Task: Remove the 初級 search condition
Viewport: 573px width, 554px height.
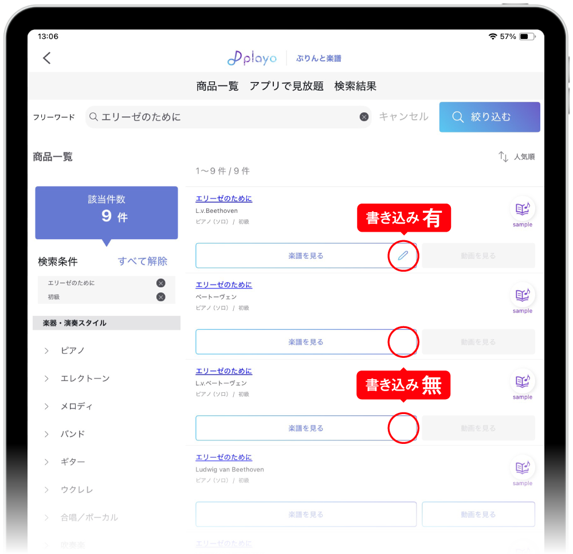Action: [x=161, y=296]
